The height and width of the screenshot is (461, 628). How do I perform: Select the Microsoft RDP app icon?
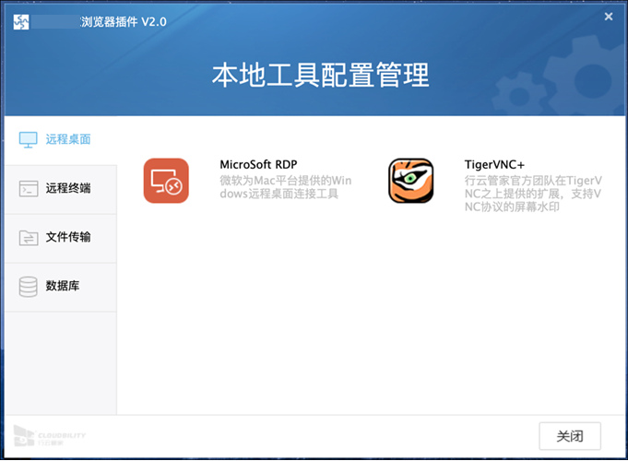point(166,181)
